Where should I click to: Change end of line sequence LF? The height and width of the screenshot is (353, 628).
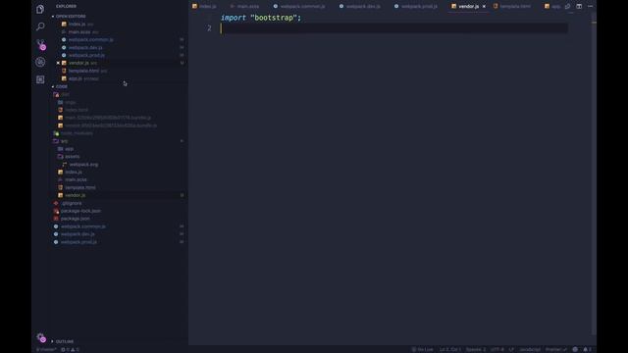click(511, 350)
